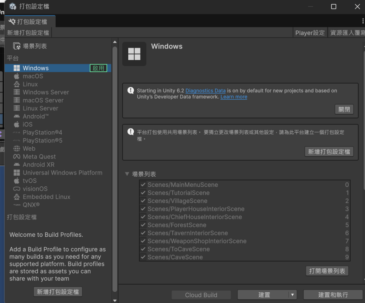Click the iOS apple icon
The image size is (365, 303).
click(16, 125)
